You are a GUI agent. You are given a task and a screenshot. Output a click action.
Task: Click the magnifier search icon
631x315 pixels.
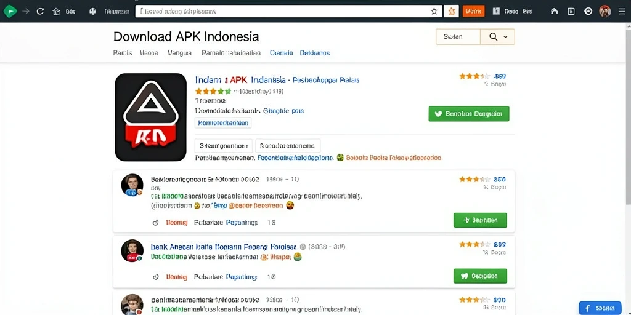(x=493, y=36)
